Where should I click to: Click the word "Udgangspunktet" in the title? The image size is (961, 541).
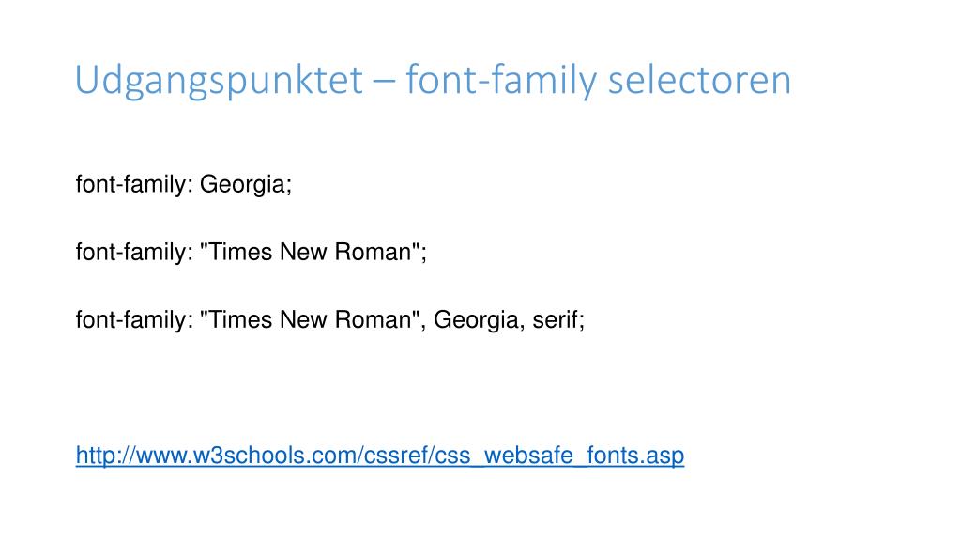[220, 81]
